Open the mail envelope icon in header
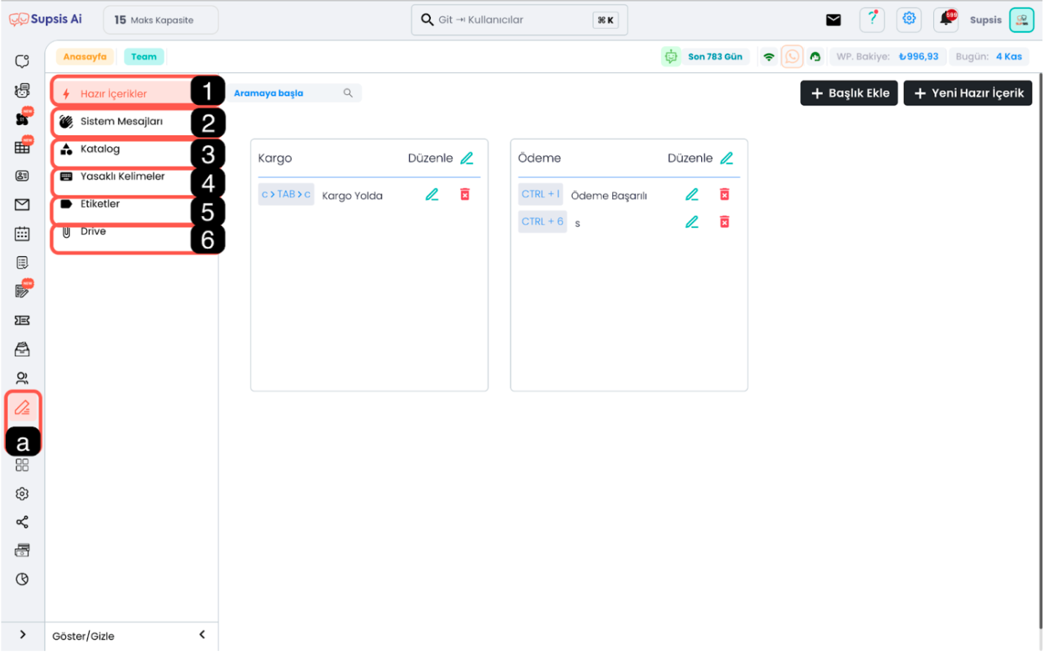The image size is (1043, 654). coord(834,20)
